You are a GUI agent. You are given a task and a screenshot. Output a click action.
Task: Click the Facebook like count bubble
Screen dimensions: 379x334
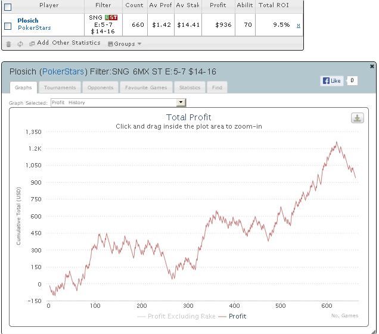(352, 80)
